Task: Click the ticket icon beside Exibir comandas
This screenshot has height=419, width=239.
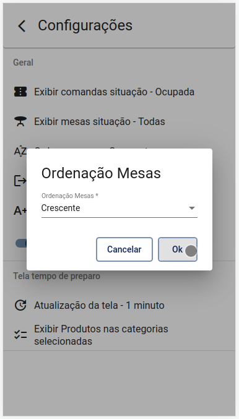Action: click(20, 92)
